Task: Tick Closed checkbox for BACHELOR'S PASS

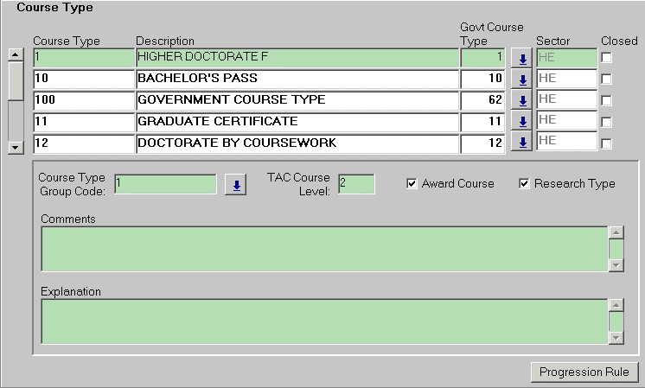Action: (x=606, y=80)
